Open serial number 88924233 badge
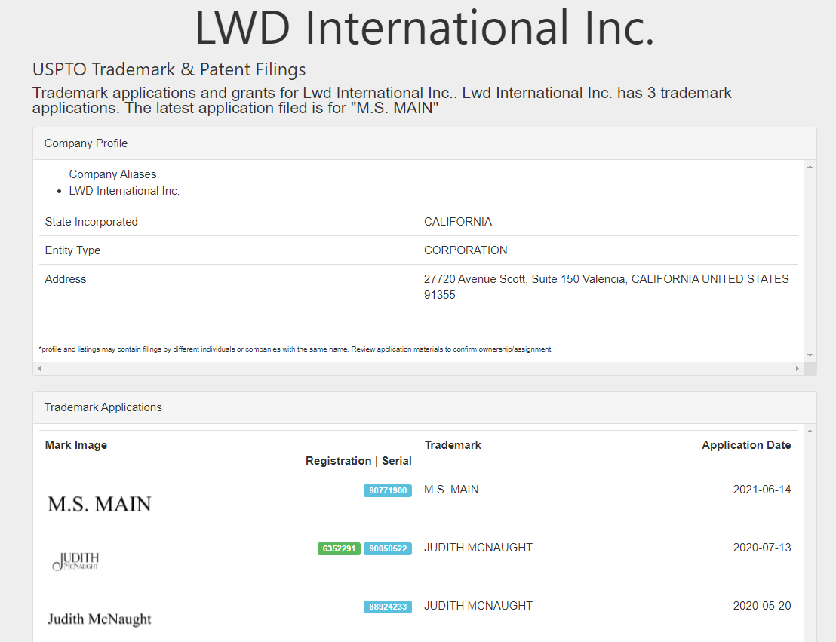 (388, 607)
